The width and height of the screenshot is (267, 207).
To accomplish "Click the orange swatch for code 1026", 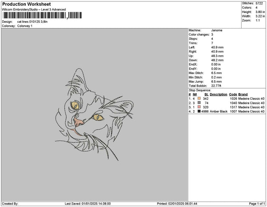I will coord(199,98).
